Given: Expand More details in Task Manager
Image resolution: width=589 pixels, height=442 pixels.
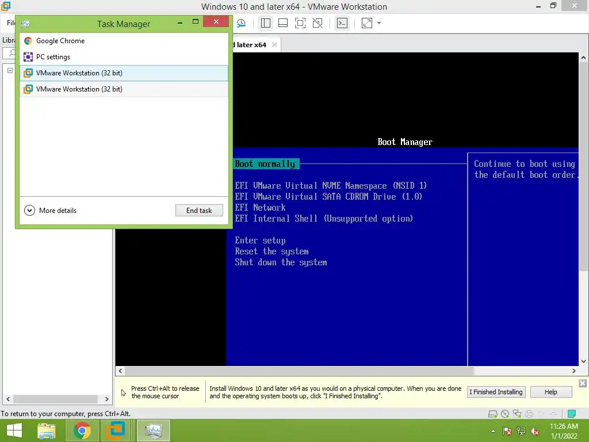Looking at the screenshot, I should (51, 211).
